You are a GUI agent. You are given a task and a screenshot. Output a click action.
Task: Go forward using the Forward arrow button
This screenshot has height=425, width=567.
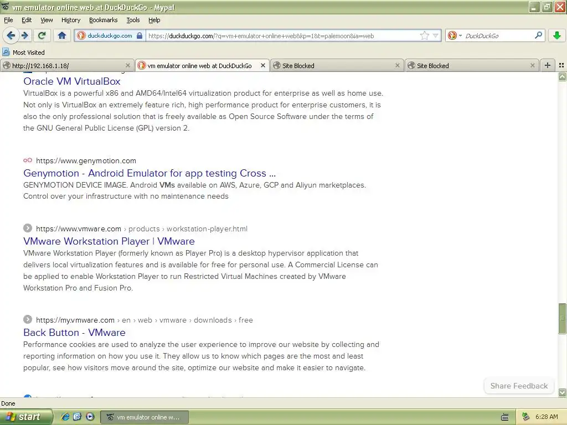(25, 35)
